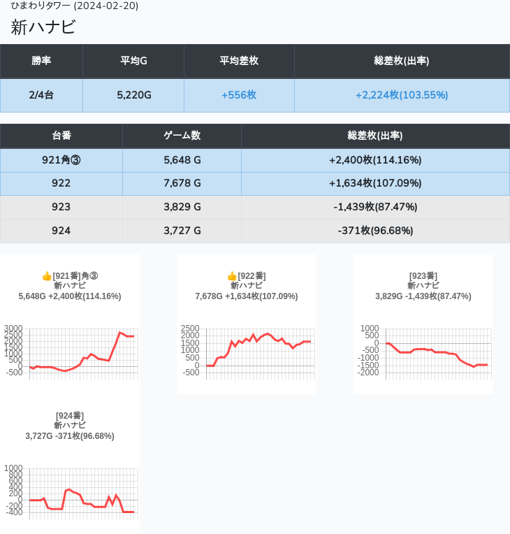Screen dimensions: 510x534
Task: Click the 勝率 summary header cell
Action: click(41, 61)
